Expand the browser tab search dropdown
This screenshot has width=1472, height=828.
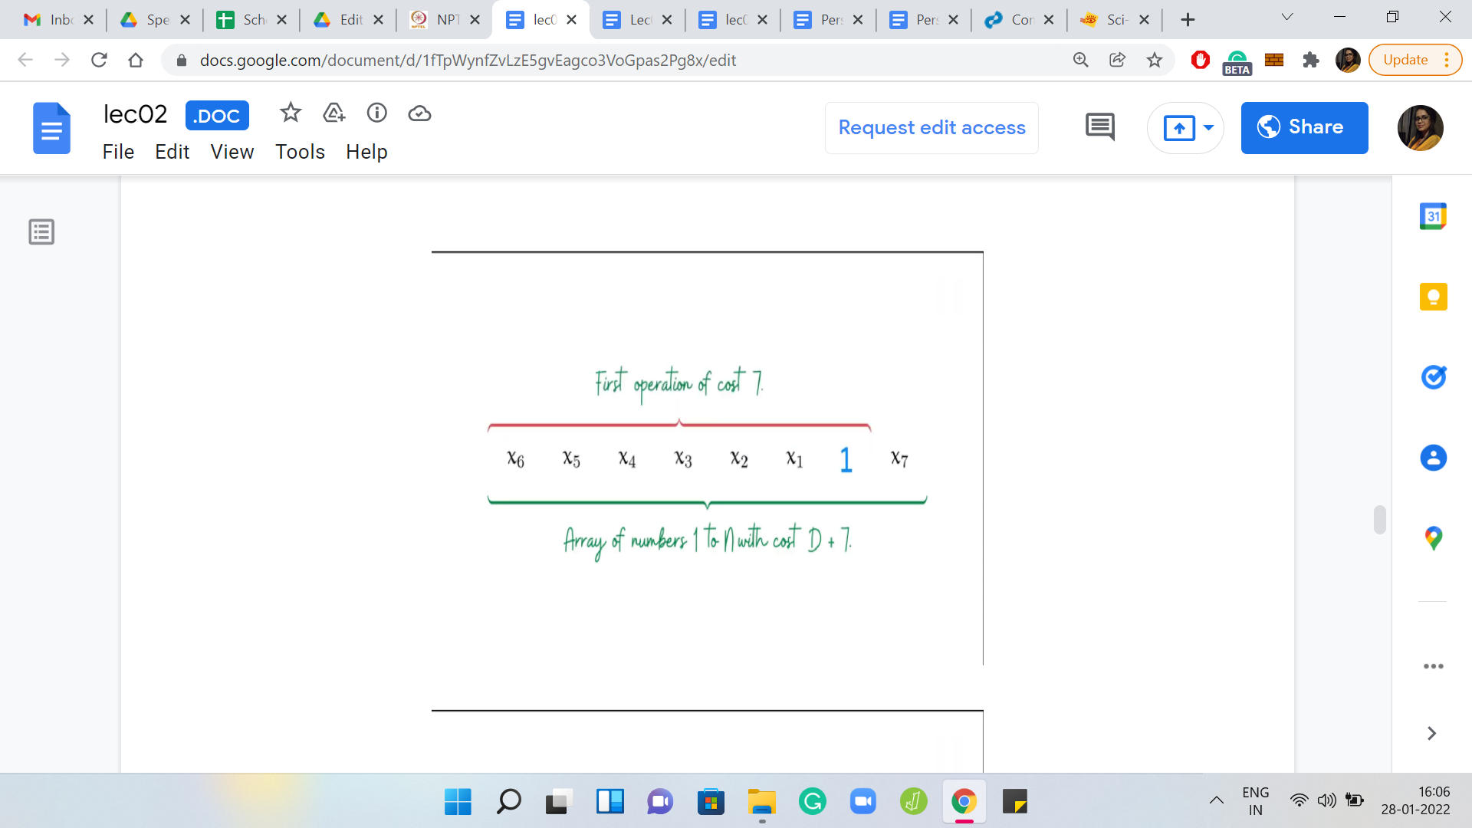pyautogui.click(x=1287, y=17)
